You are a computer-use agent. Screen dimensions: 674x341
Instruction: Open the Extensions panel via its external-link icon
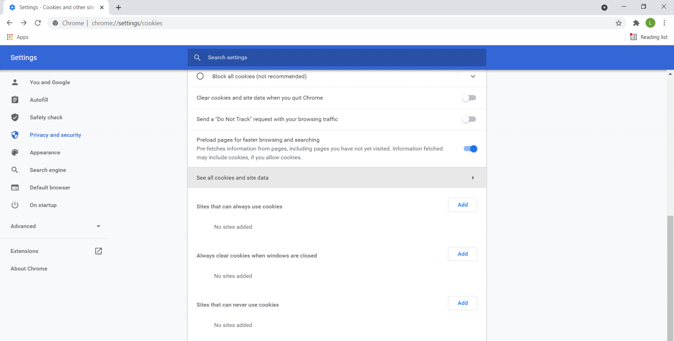(98, 251)
